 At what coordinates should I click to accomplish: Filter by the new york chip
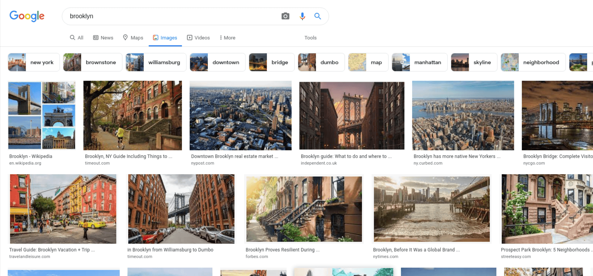34,62
